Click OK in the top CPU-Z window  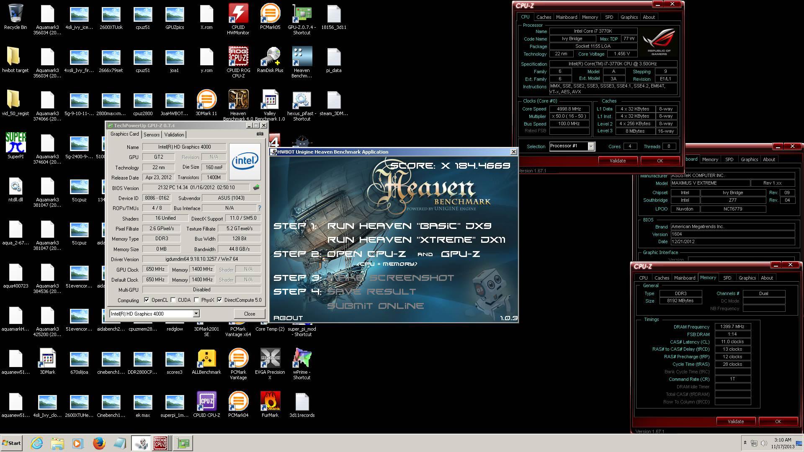click(x=660, y=161)
